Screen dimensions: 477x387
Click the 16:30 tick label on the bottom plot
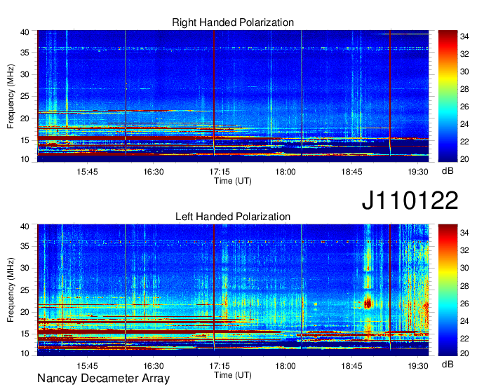(154, 366)
